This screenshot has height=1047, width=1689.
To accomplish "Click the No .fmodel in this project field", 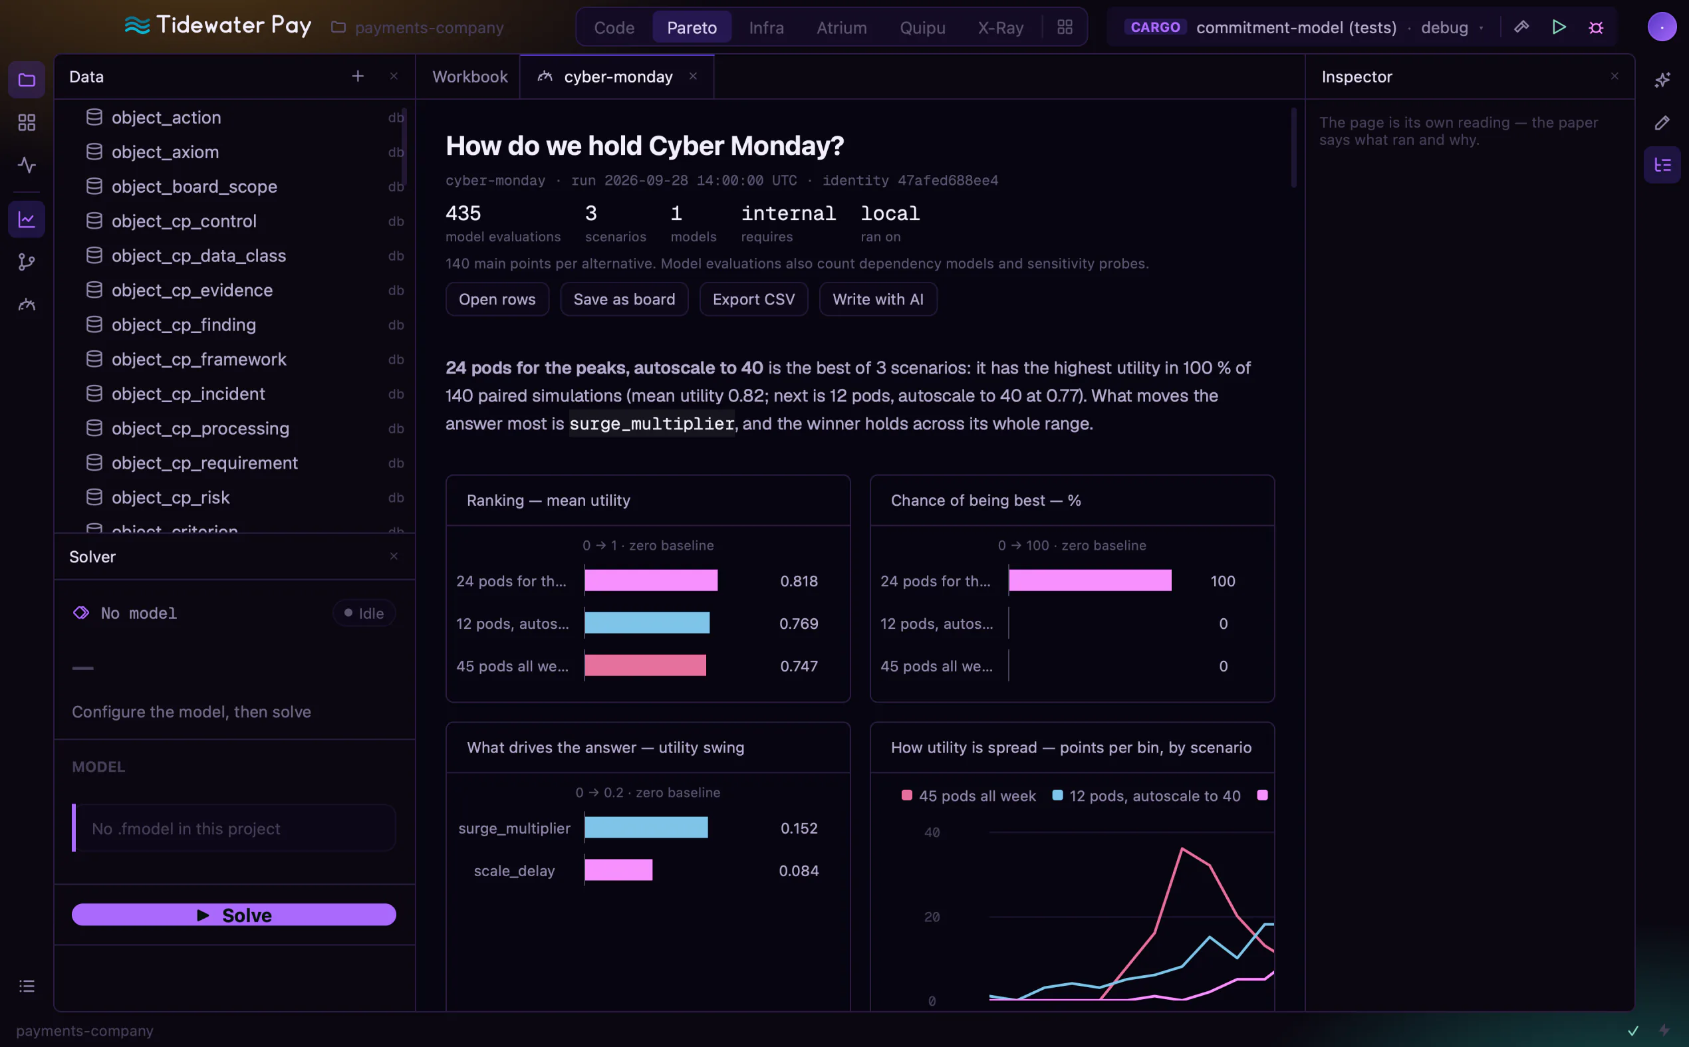I will coord(234,828).
